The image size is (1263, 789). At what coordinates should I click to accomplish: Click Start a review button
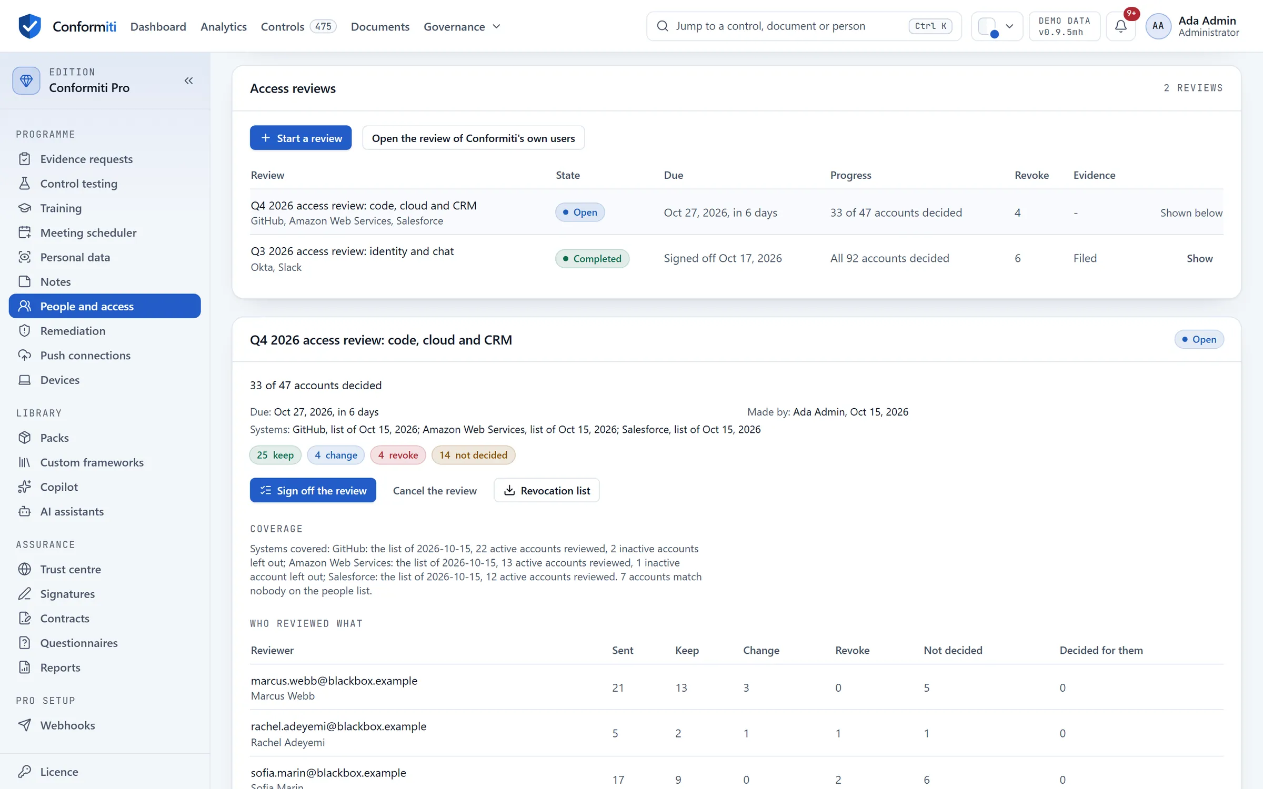tap(300, 138)
